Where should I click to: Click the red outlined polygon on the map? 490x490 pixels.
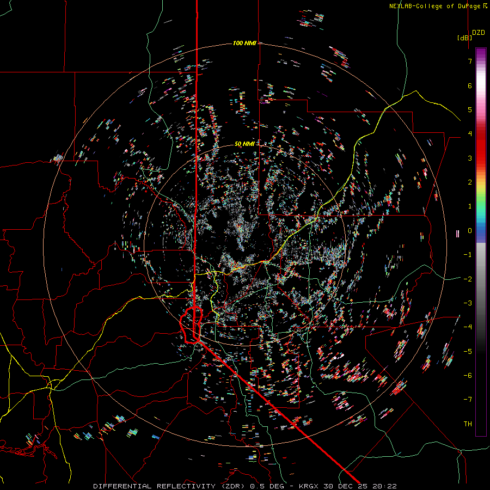191,325
